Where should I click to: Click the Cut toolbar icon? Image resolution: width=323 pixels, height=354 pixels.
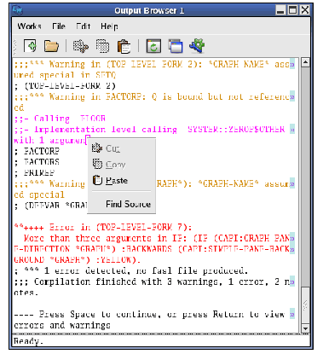point(81,46)
